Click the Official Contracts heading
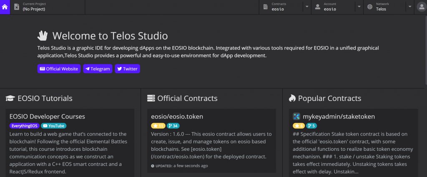This screenshot has height=177, width=427. click(x=187, y=98)
